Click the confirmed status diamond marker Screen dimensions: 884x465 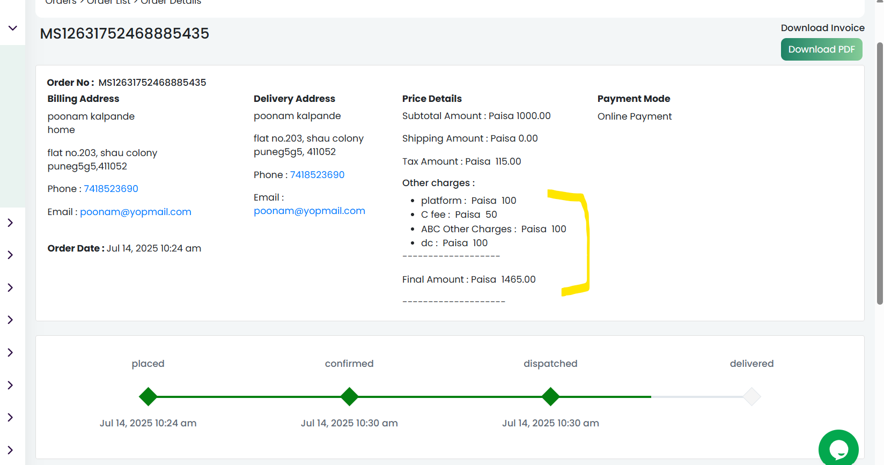click(x=349, y=397)
